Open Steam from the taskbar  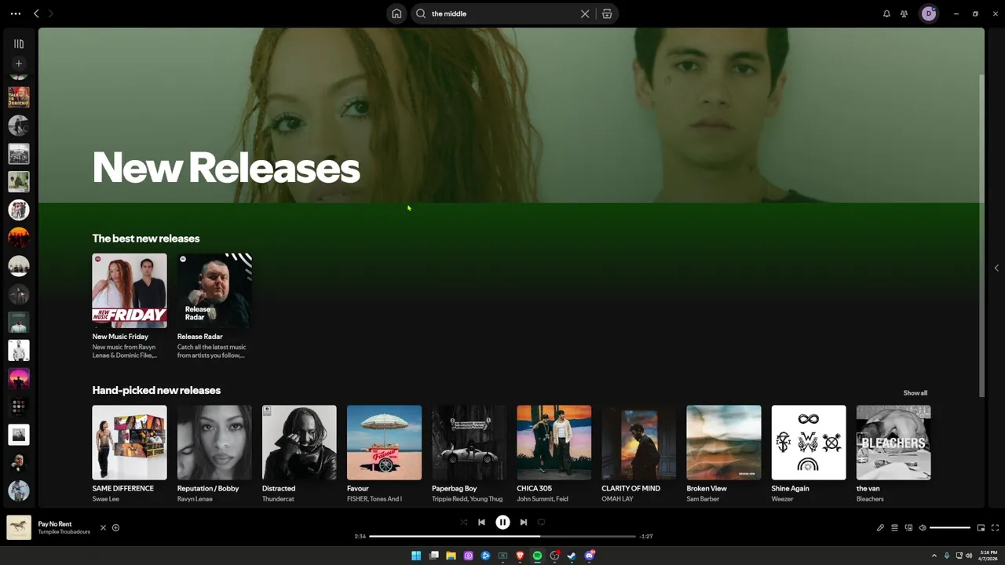[x=572, y=556]
